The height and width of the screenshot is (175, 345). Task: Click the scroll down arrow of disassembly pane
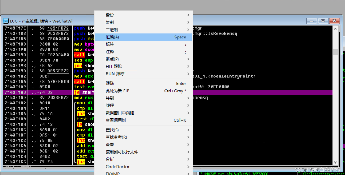tap(335, 162)
